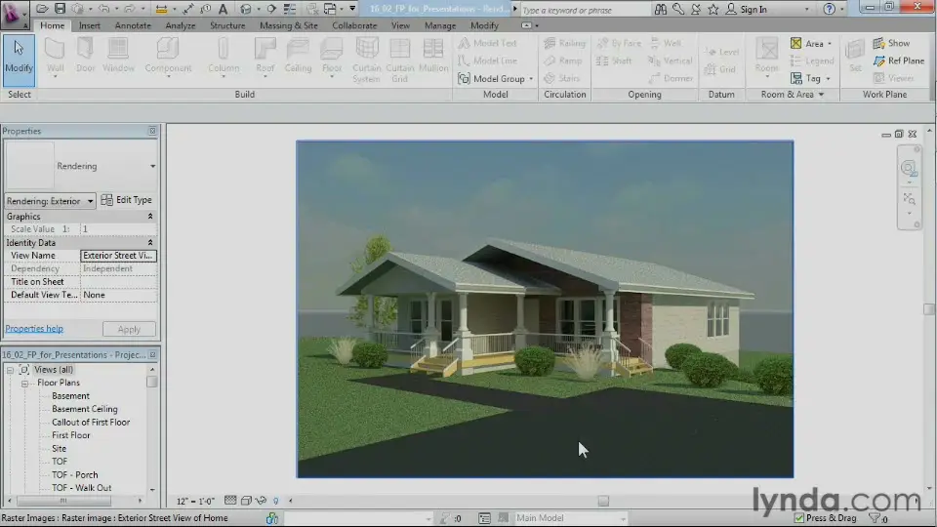The width and height of the screenshot is (937, 527).
Task: Click the Text tool in quick access toolbar
Action: pos(223,9)
